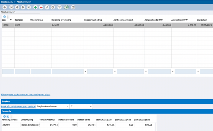
Task: Delete record with the red minus icon
Action: coord(41,7)
